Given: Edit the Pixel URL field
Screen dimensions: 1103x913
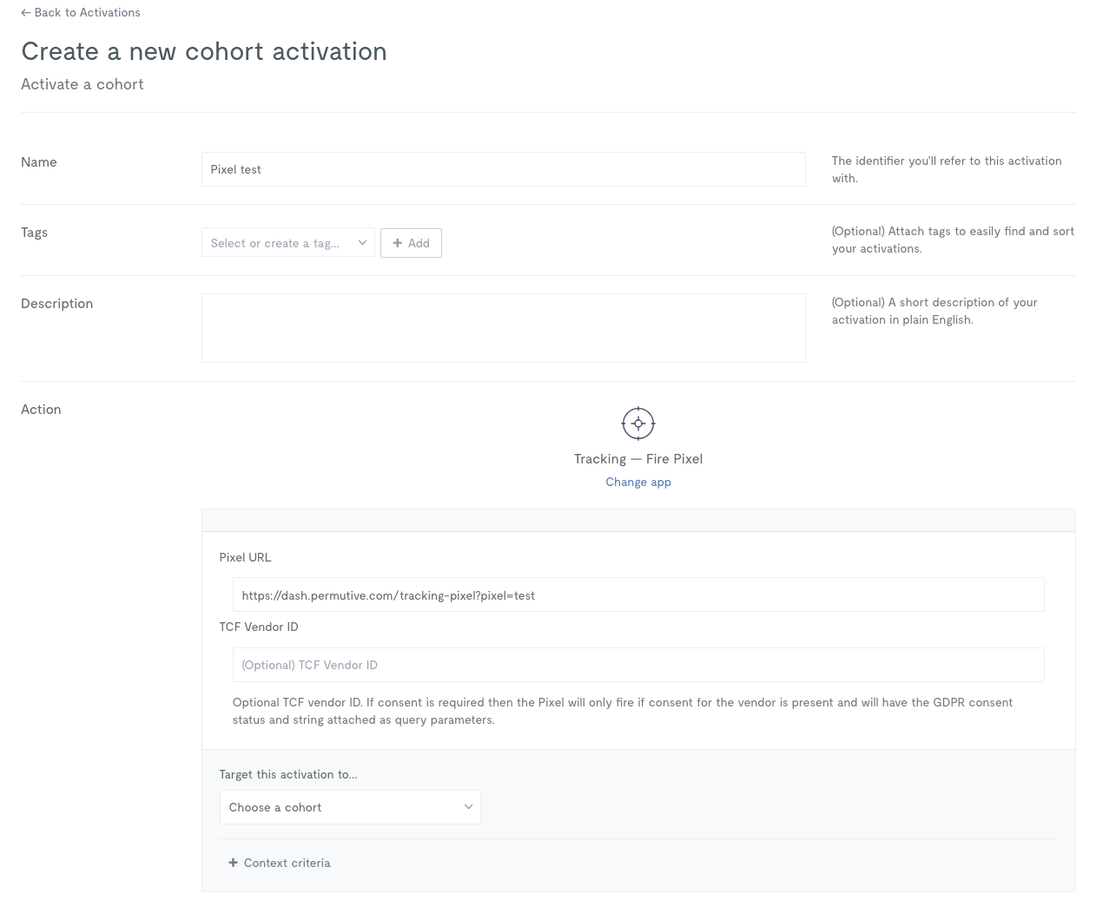Looking at the screenshot, I should (x=638, y=594).
